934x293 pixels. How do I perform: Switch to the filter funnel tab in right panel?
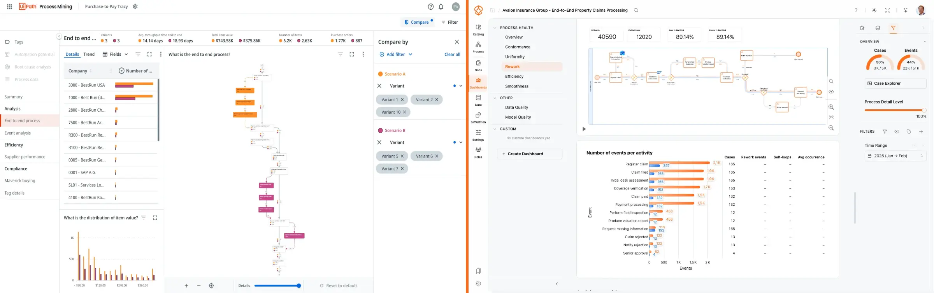(893, 28)
